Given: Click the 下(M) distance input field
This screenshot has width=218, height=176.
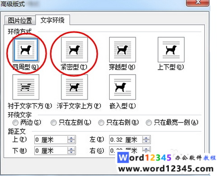Looking at the screenshot, I should 51,151.
